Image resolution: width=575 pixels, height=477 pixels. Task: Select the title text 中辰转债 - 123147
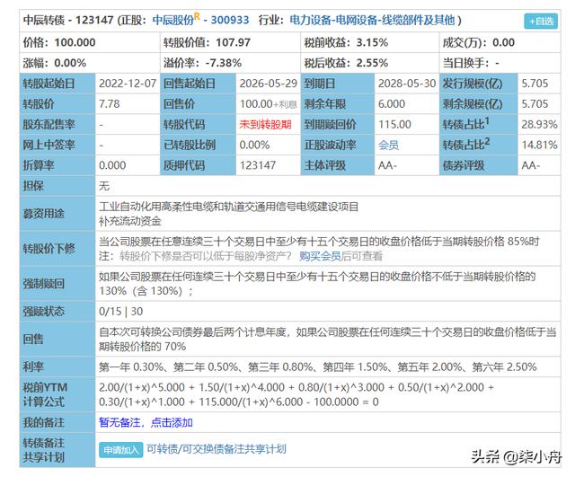point(68,20)
